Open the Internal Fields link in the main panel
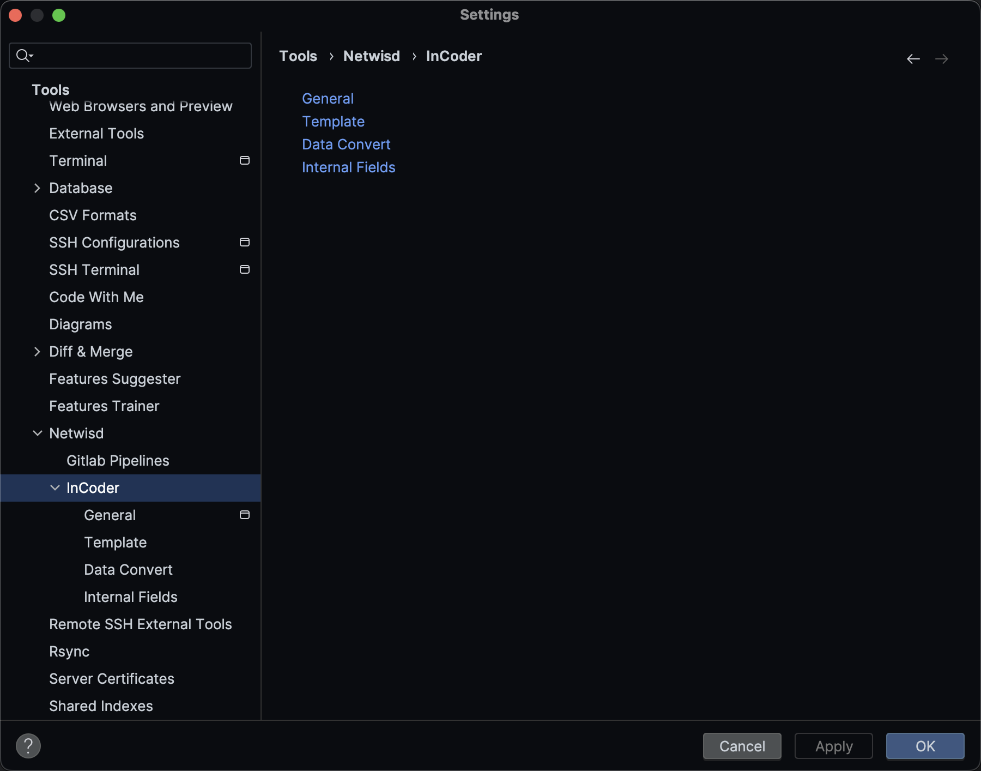 pos(348,167)
